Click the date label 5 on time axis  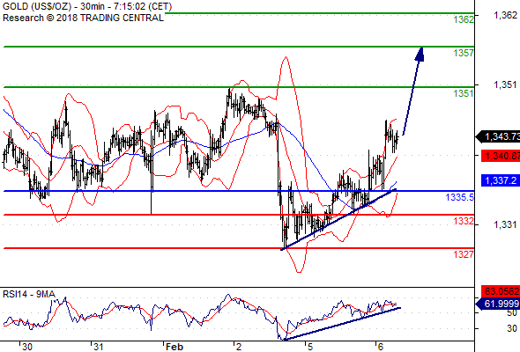click(310, 347)
